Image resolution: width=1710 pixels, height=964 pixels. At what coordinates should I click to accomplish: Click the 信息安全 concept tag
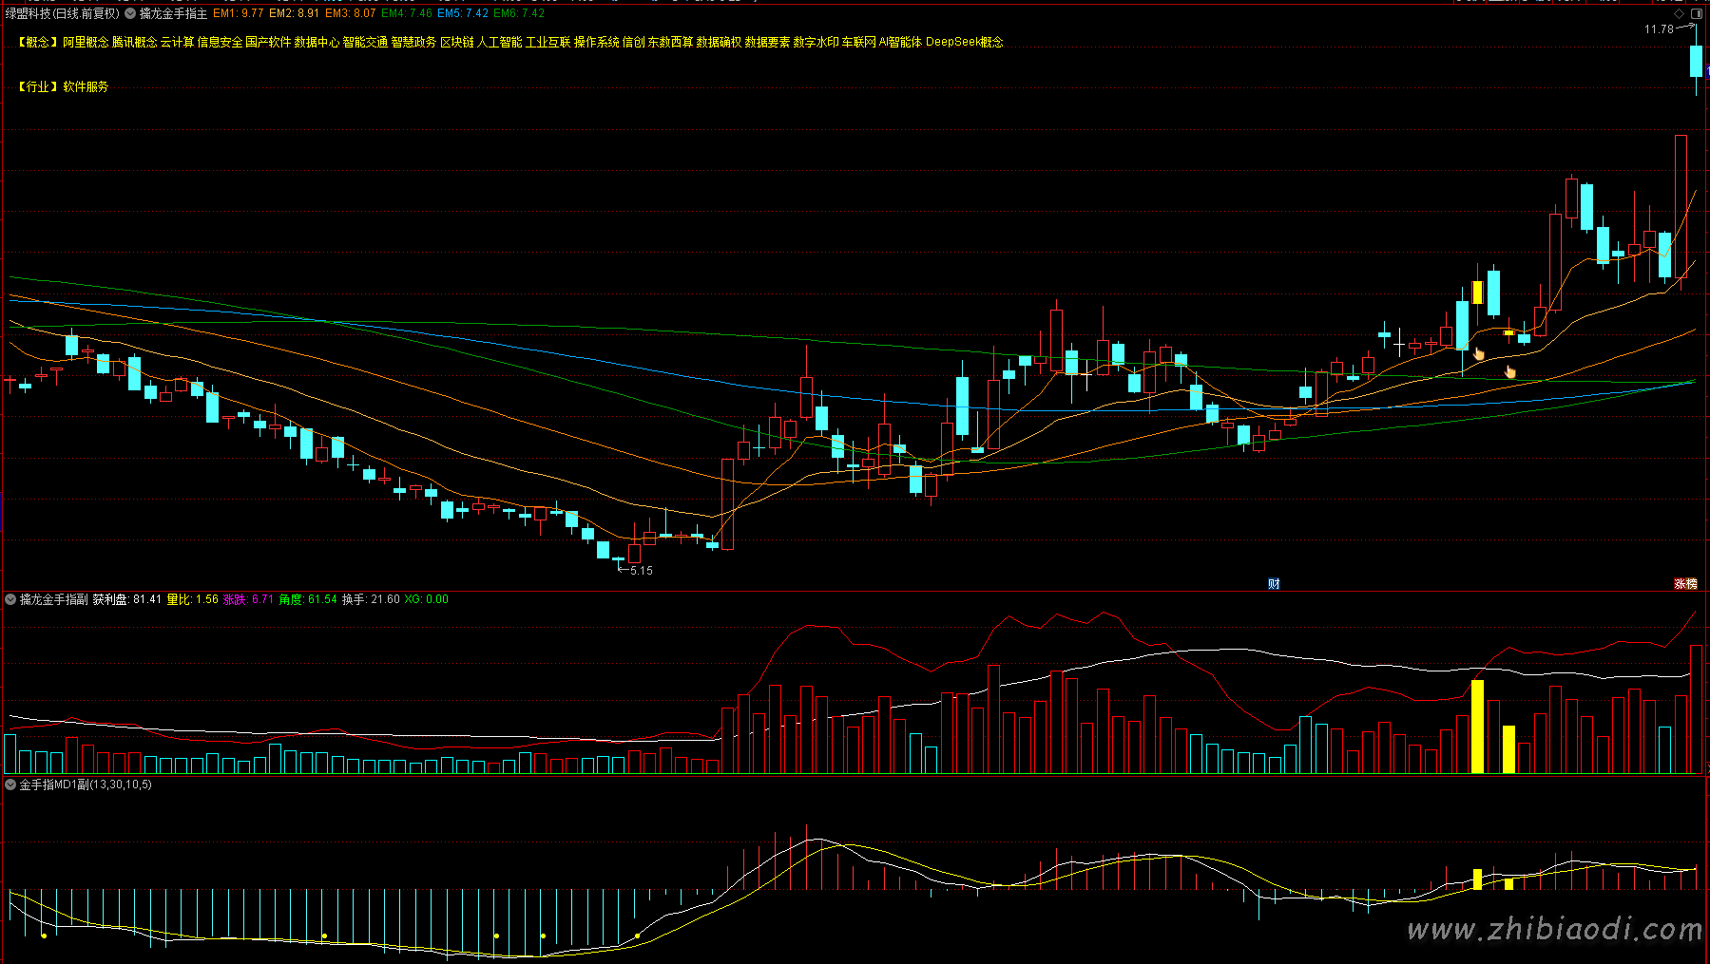click(220, 42)
